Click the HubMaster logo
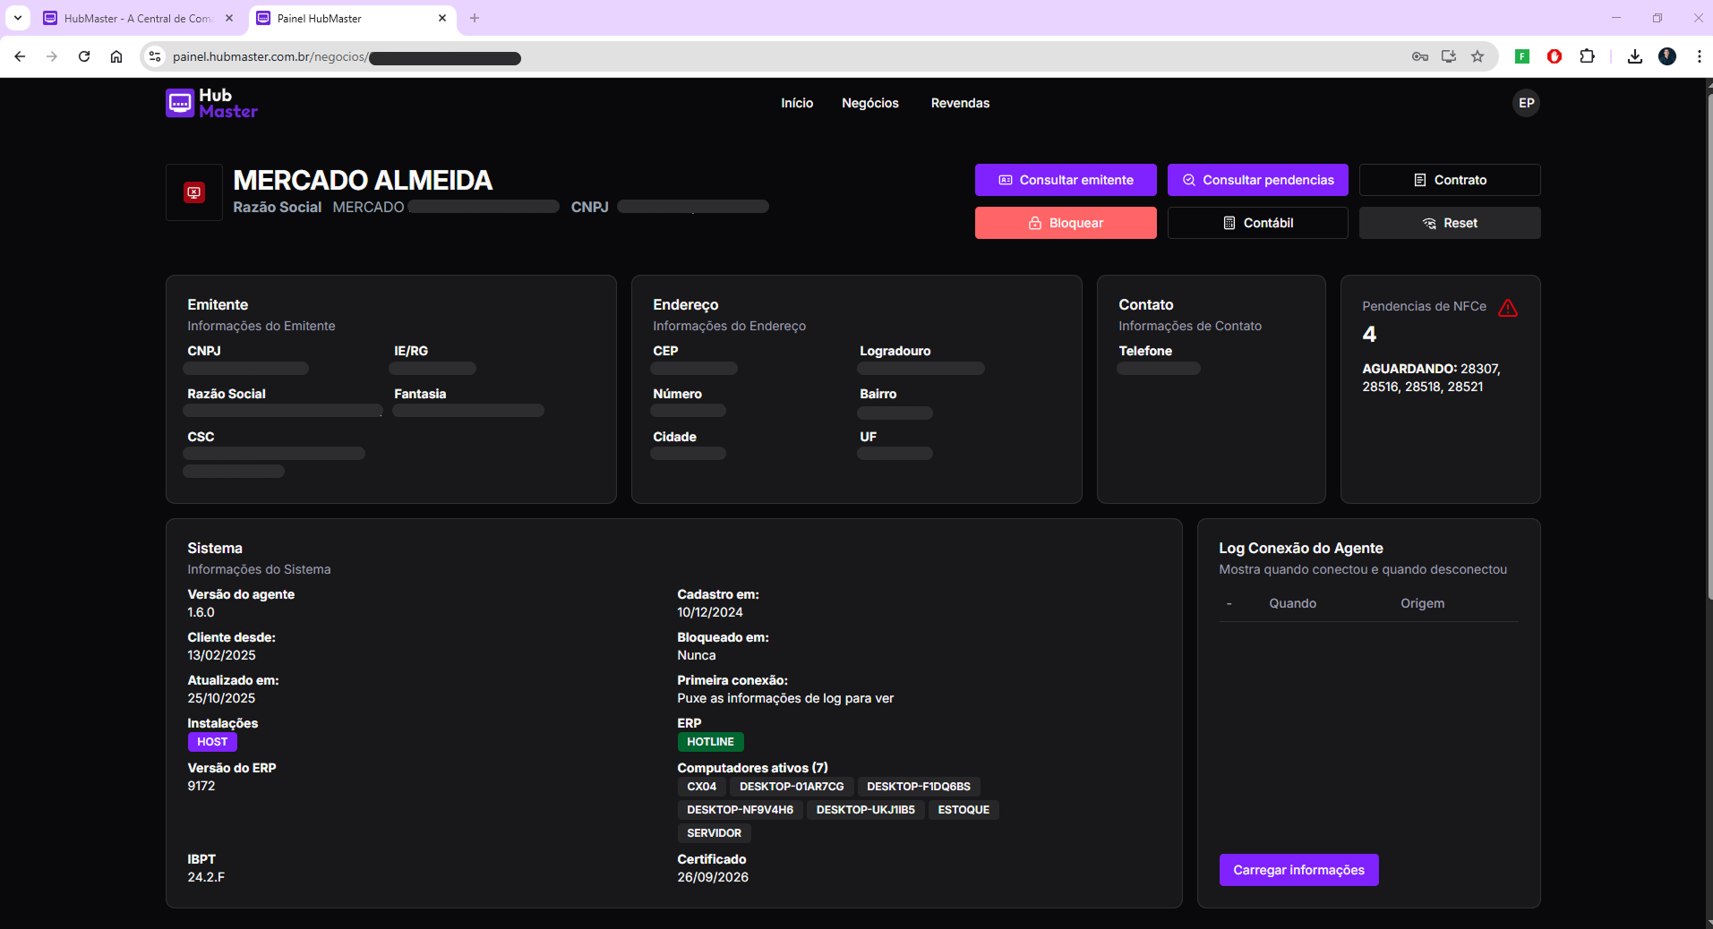This screenshot has width=1713, height=929. click(x=210, y=103)
